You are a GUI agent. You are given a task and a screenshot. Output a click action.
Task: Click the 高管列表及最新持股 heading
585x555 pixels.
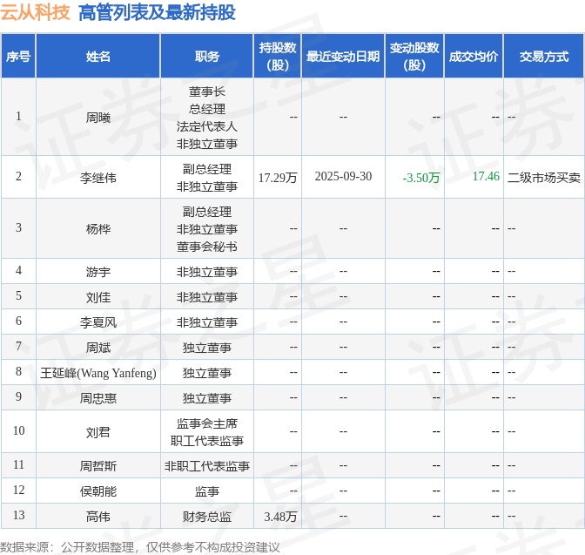point(157,12)
